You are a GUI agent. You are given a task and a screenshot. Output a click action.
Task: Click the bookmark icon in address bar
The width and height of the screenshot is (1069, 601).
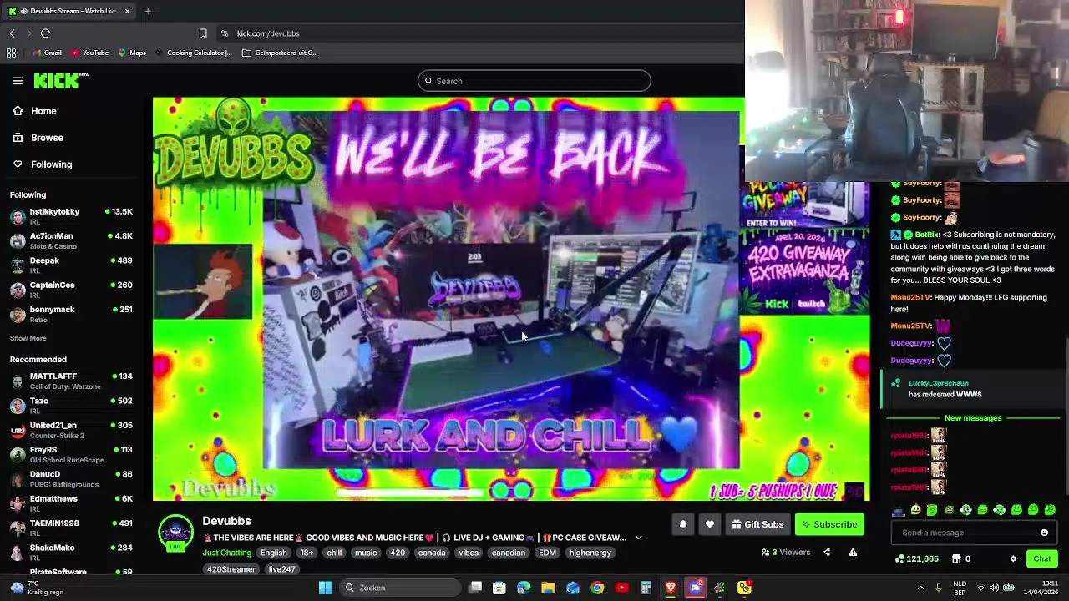click(x=203, y=33)
